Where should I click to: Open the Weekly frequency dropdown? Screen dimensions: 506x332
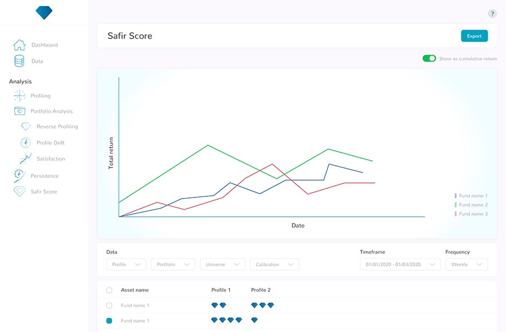click(x=466, y=265)
